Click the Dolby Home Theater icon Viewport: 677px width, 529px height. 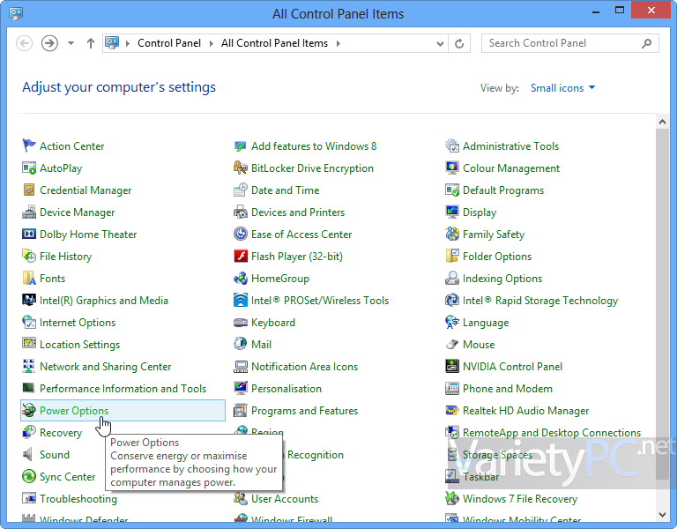tap(29, 235)
